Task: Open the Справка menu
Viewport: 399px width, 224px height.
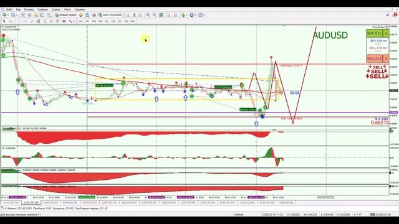Action: click(79, 9)
